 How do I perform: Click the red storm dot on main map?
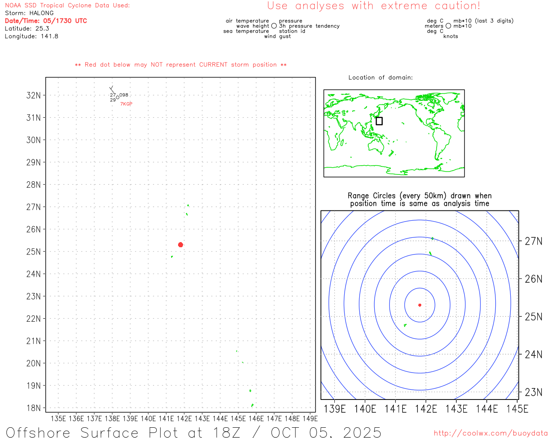pos(180,245)
